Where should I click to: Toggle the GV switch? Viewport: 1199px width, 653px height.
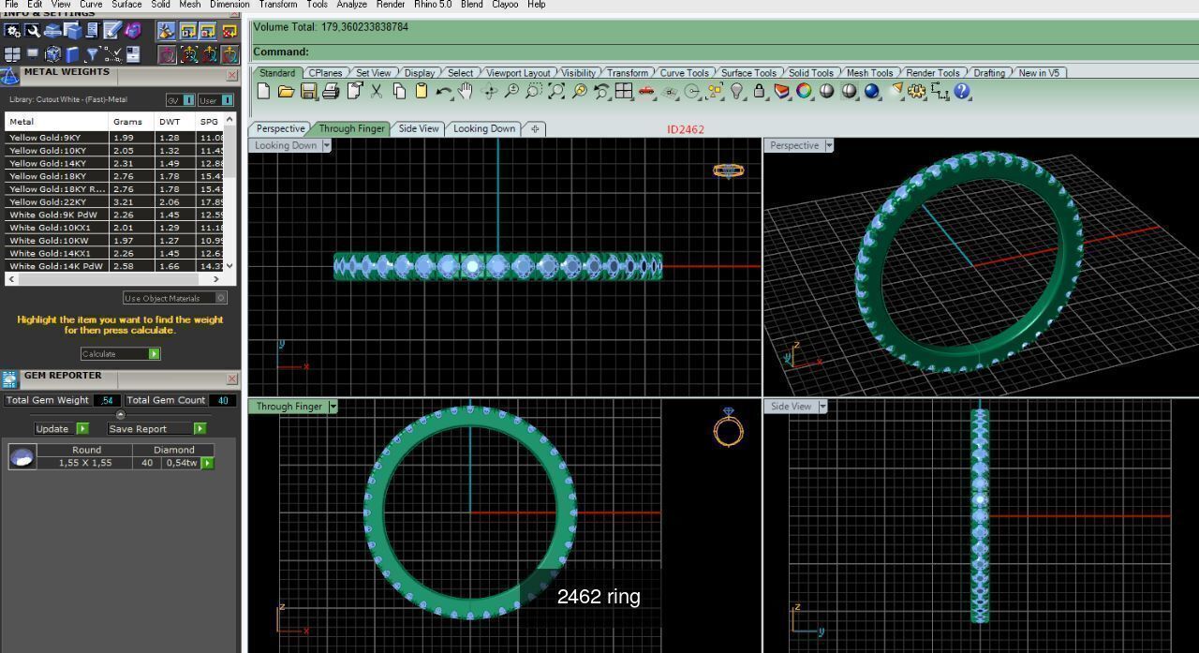[x=181, y=100]
